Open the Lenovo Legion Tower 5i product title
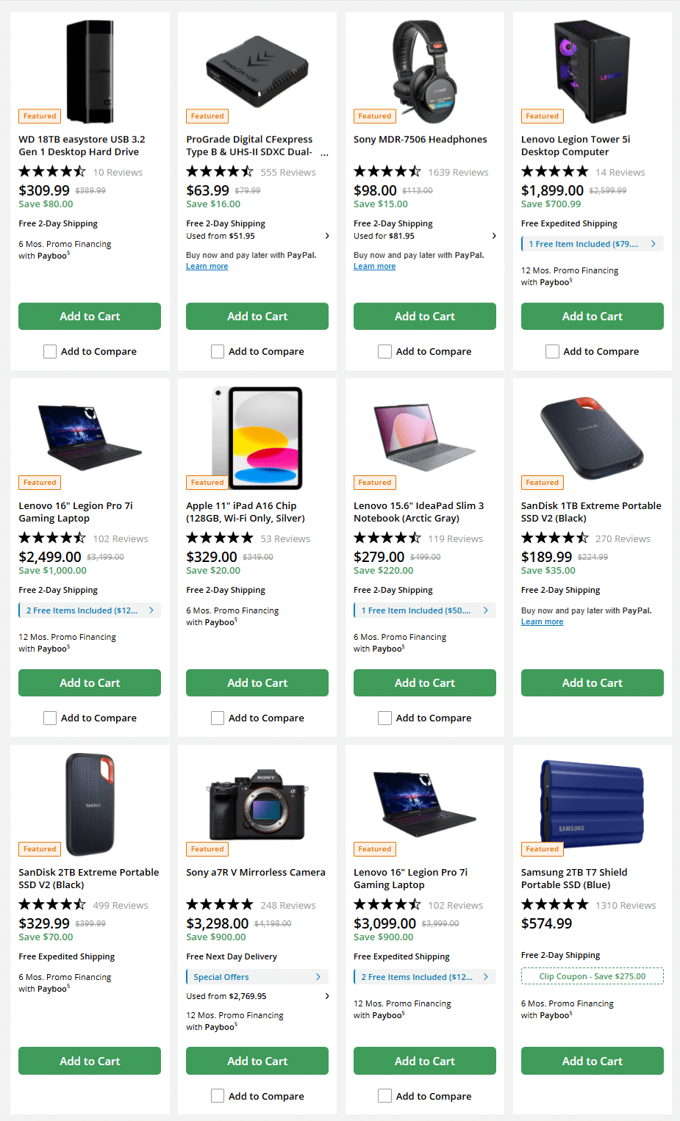This screenshot has height=1121, width=680. tap(576, 145)
